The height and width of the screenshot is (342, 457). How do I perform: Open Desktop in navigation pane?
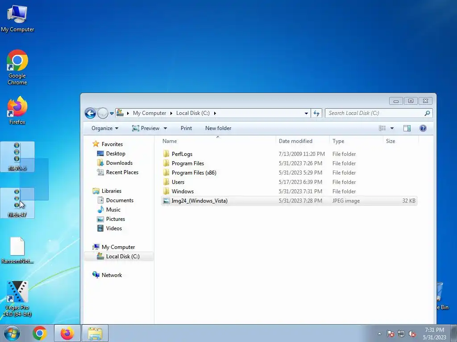coord(111,154)
